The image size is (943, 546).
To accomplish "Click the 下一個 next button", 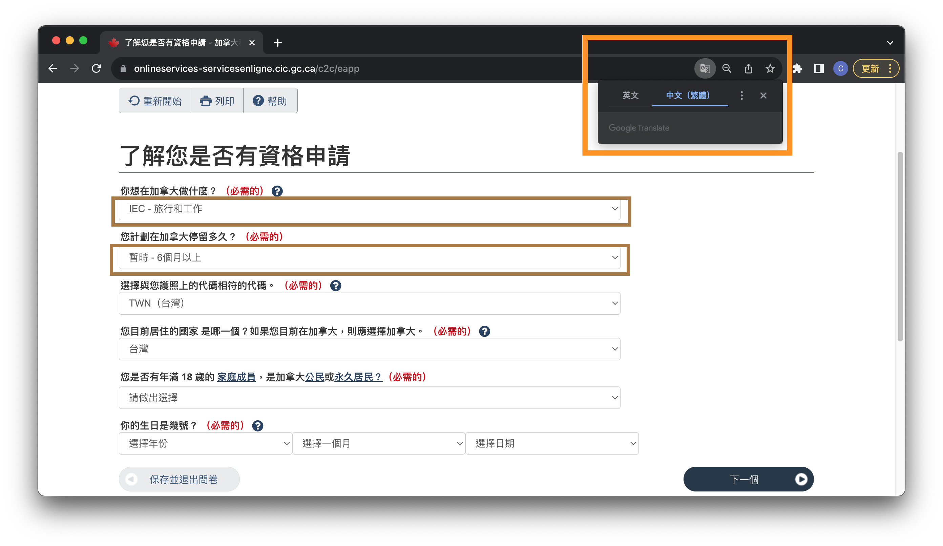I will click(749, 479).
